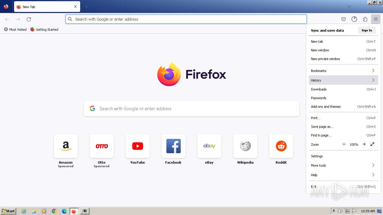Image resolution: width=383 pixels, height=215 pixels.
Task: Select New window from the menu
Action: click(x=344, y=50)
